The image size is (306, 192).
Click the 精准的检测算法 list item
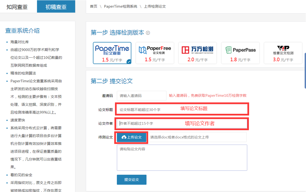point(23,73)
